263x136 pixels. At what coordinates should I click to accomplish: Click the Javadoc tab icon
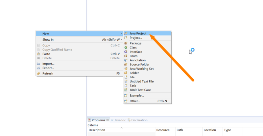pos(112,120)
